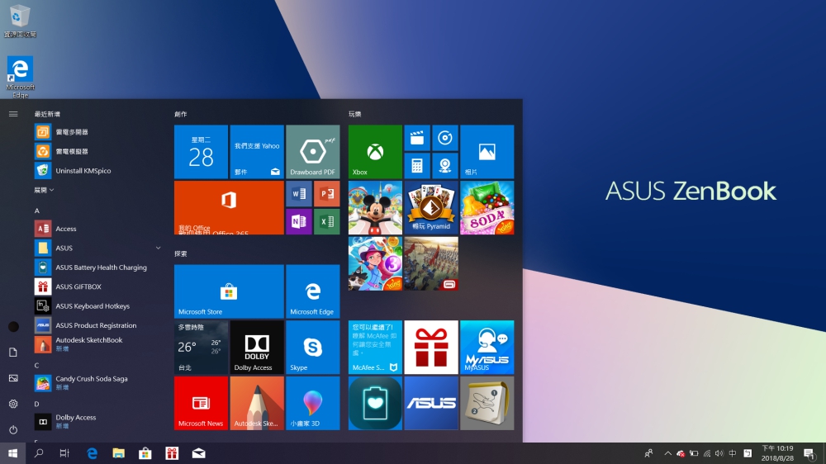Launch PowerPoint from the small tile
The image size is (826, 464).
[326, 194]
